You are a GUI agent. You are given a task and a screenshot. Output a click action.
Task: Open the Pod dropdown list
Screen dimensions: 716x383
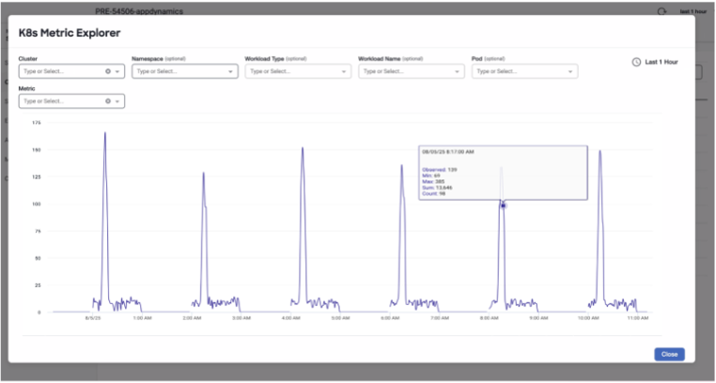pos(523,71)
